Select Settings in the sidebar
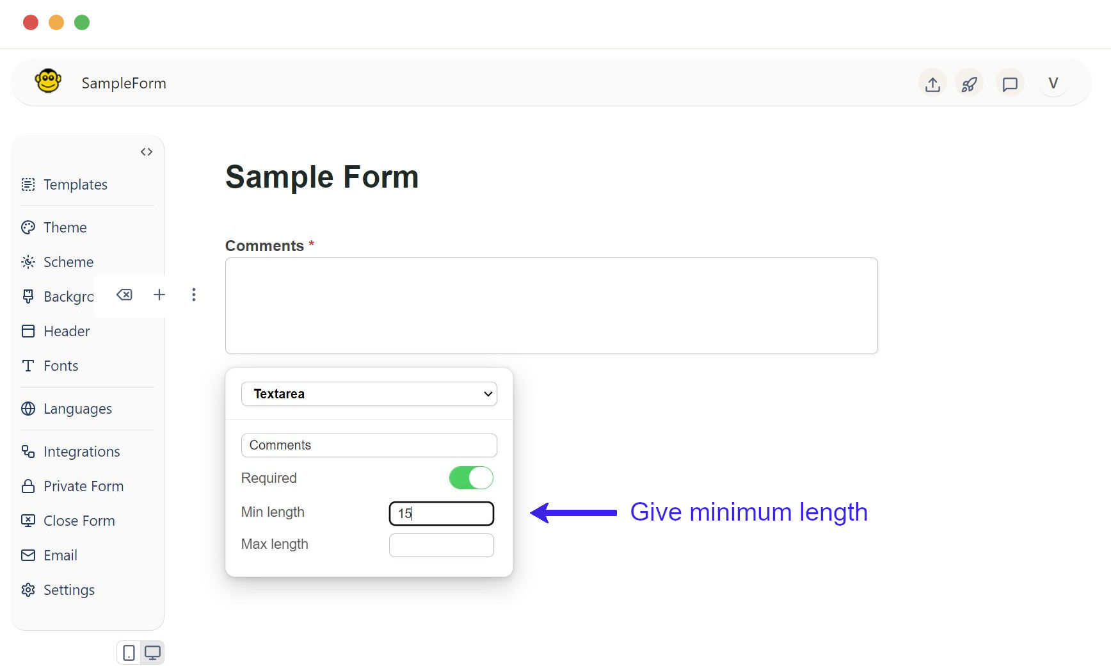 (69, 590)
